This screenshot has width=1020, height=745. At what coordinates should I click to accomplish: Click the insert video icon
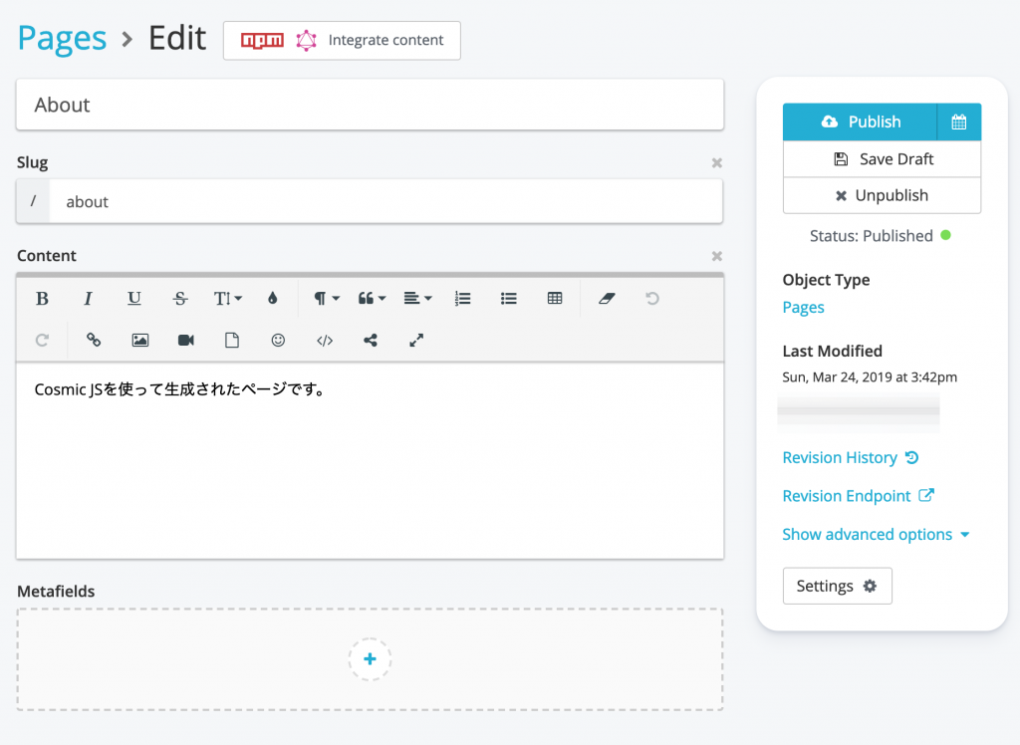[x=186, y=341]
